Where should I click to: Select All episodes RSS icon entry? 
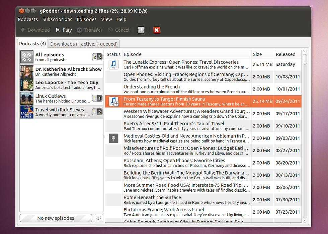click(27, 57)
